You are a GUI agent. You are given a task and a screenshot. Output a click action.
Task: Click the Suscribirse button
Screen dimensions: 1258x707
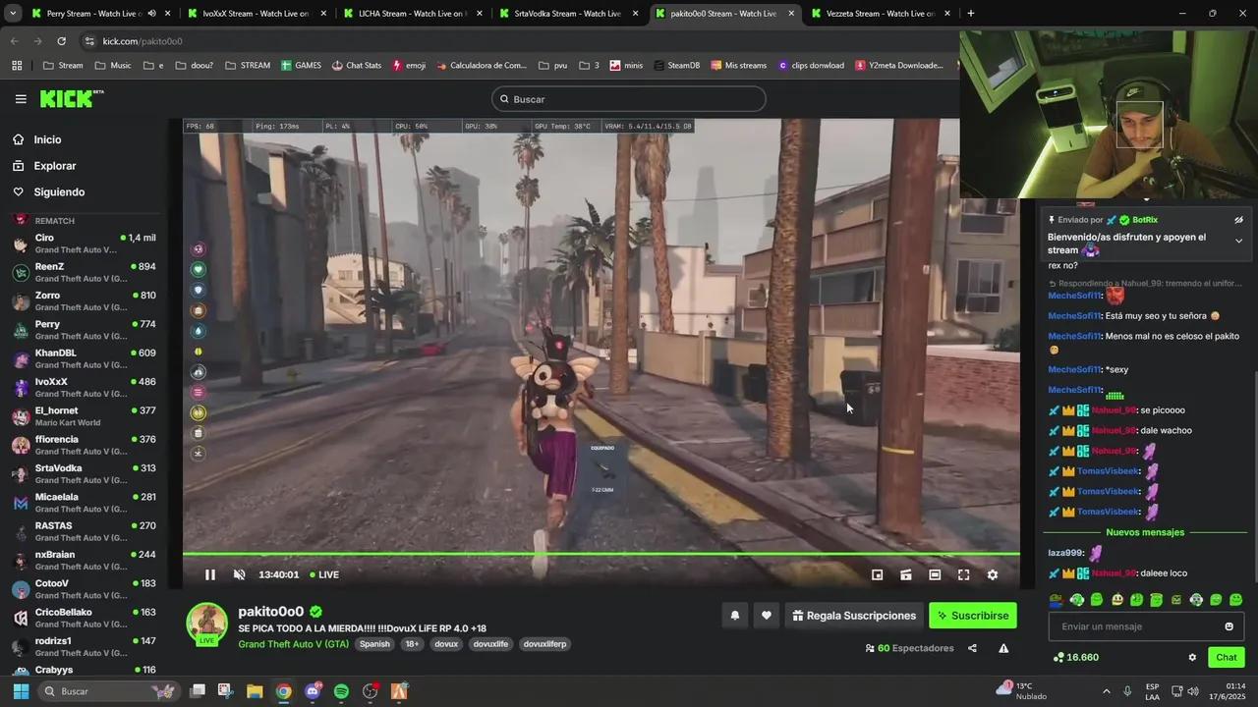pyautogui.click(x=973, y=616)
